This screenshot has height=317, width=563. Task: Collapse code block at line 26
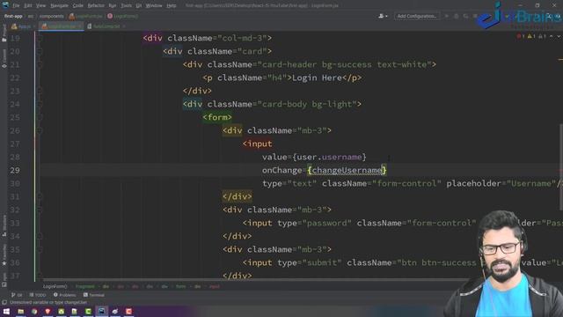click(40, 131)
